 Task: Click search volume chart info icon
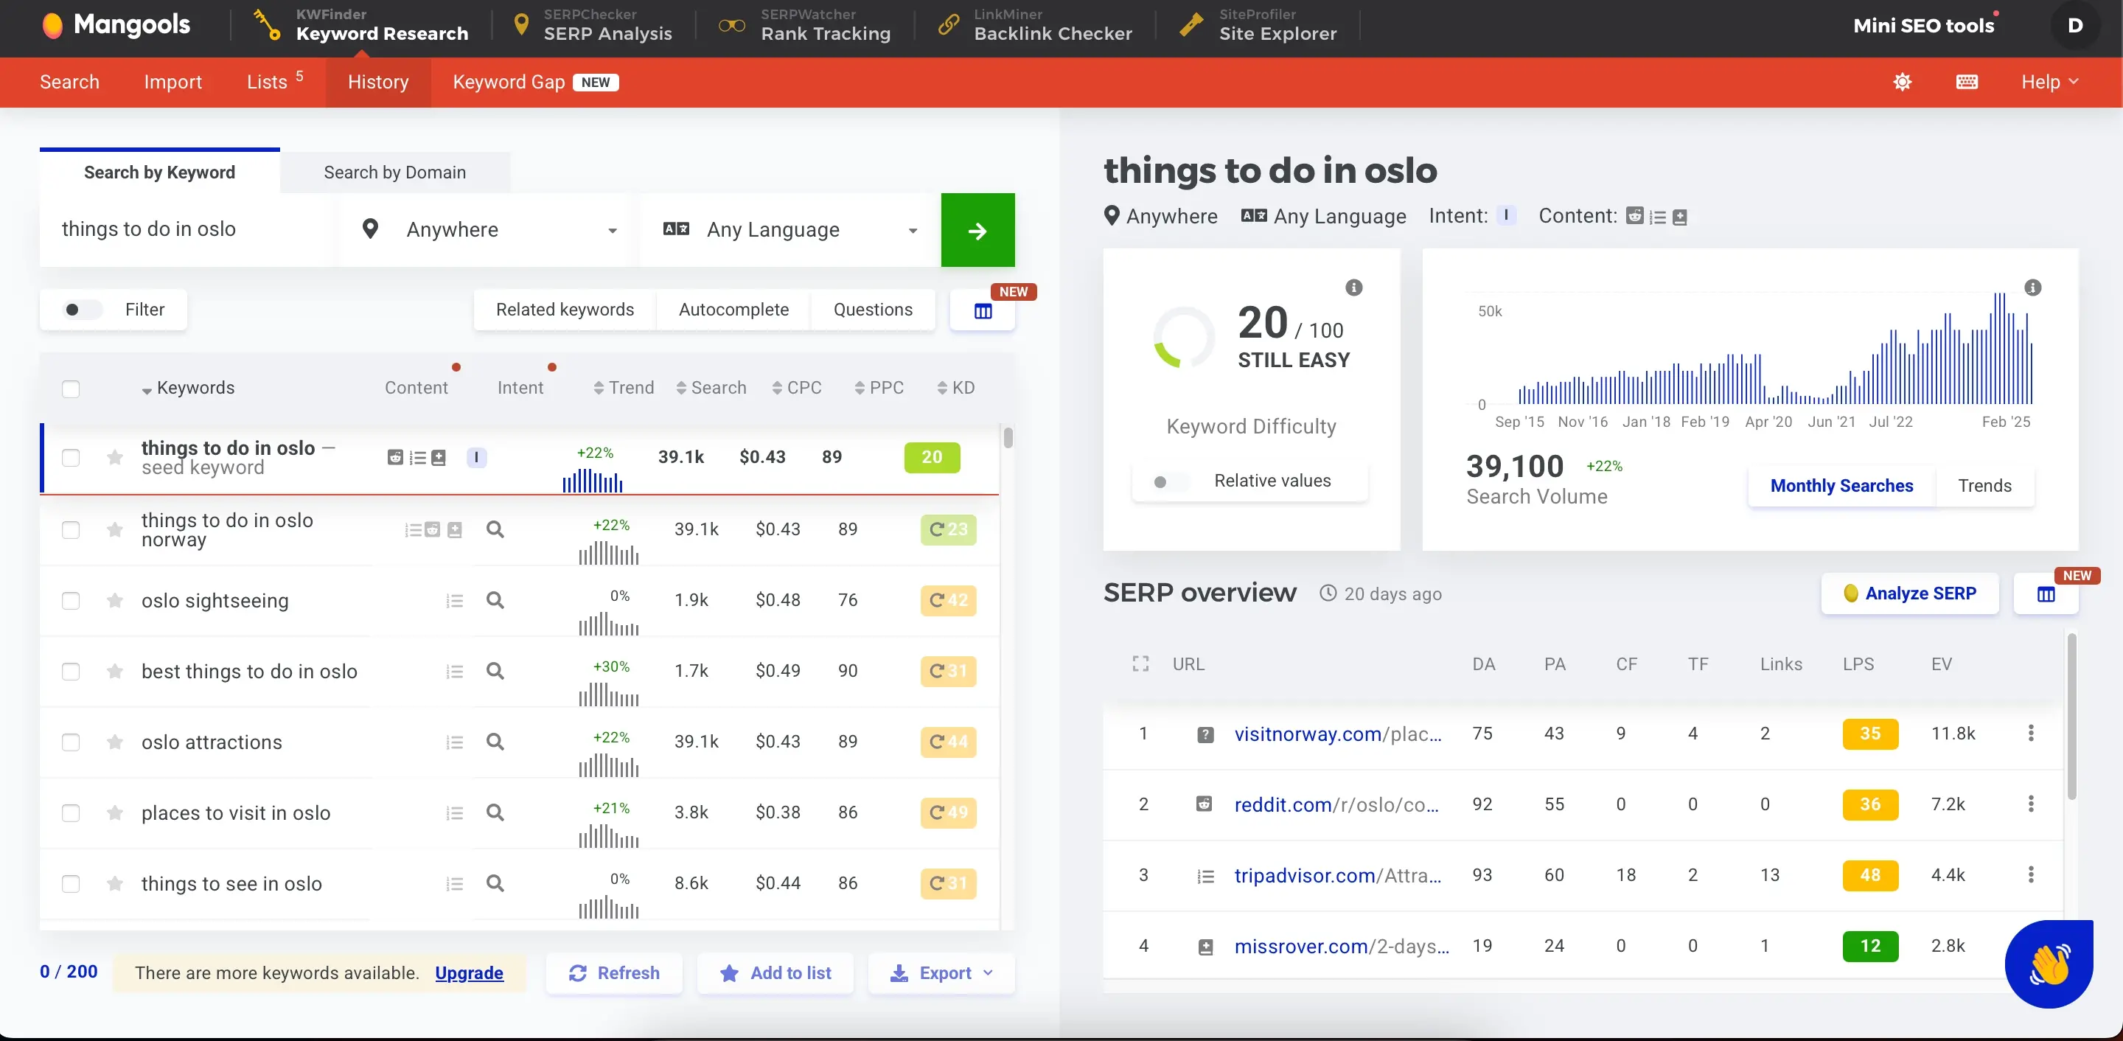click(2032, 288)
